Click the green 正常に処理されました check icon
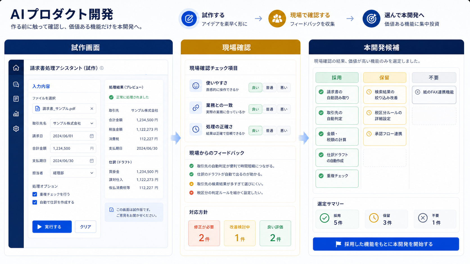The image size is (470, 264). point(111,97)
